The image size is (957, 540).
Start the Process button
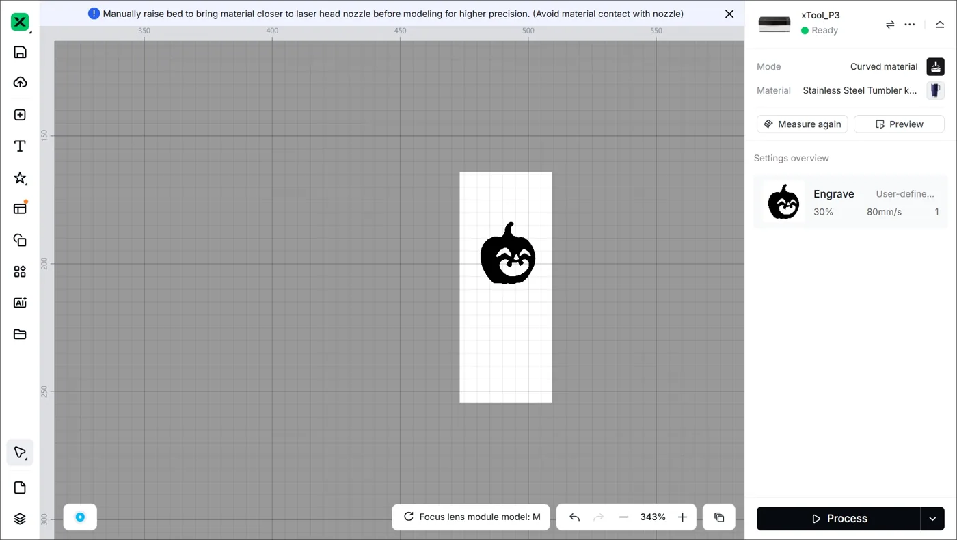click(x=838, y=519)
